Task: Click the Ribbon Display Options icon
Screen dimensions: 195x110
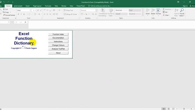Action: click(178, 2)
